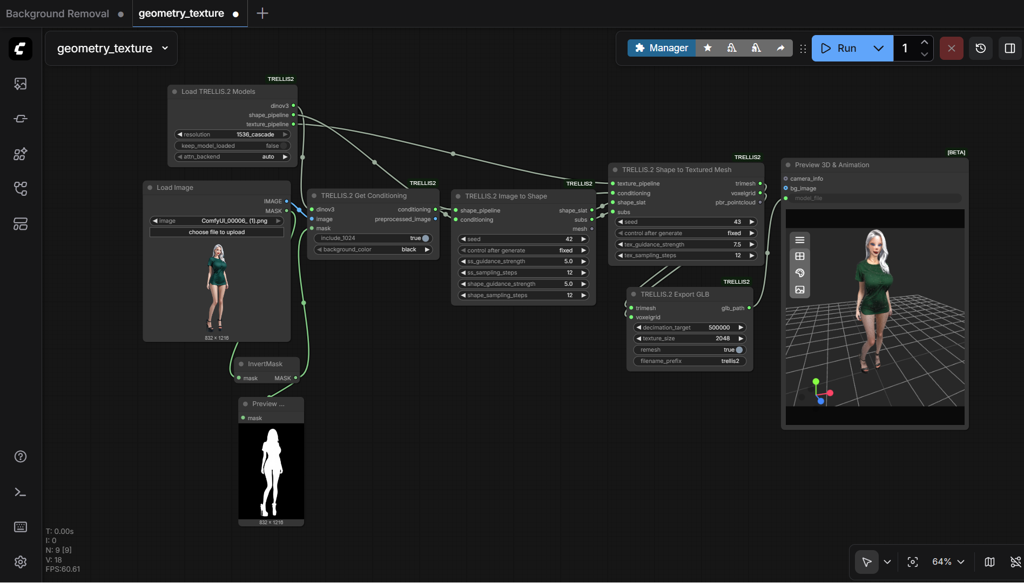The image size is (1024, 583).
Task: Click the fit-to-view focus icon
Action: click(x=913, y=562)
